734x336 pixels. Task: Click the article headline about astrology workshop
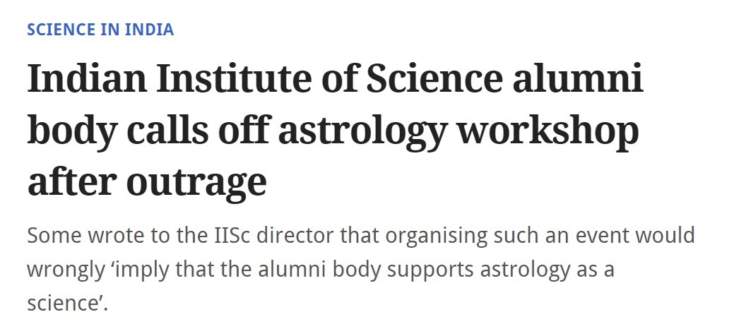coord(335,130)
